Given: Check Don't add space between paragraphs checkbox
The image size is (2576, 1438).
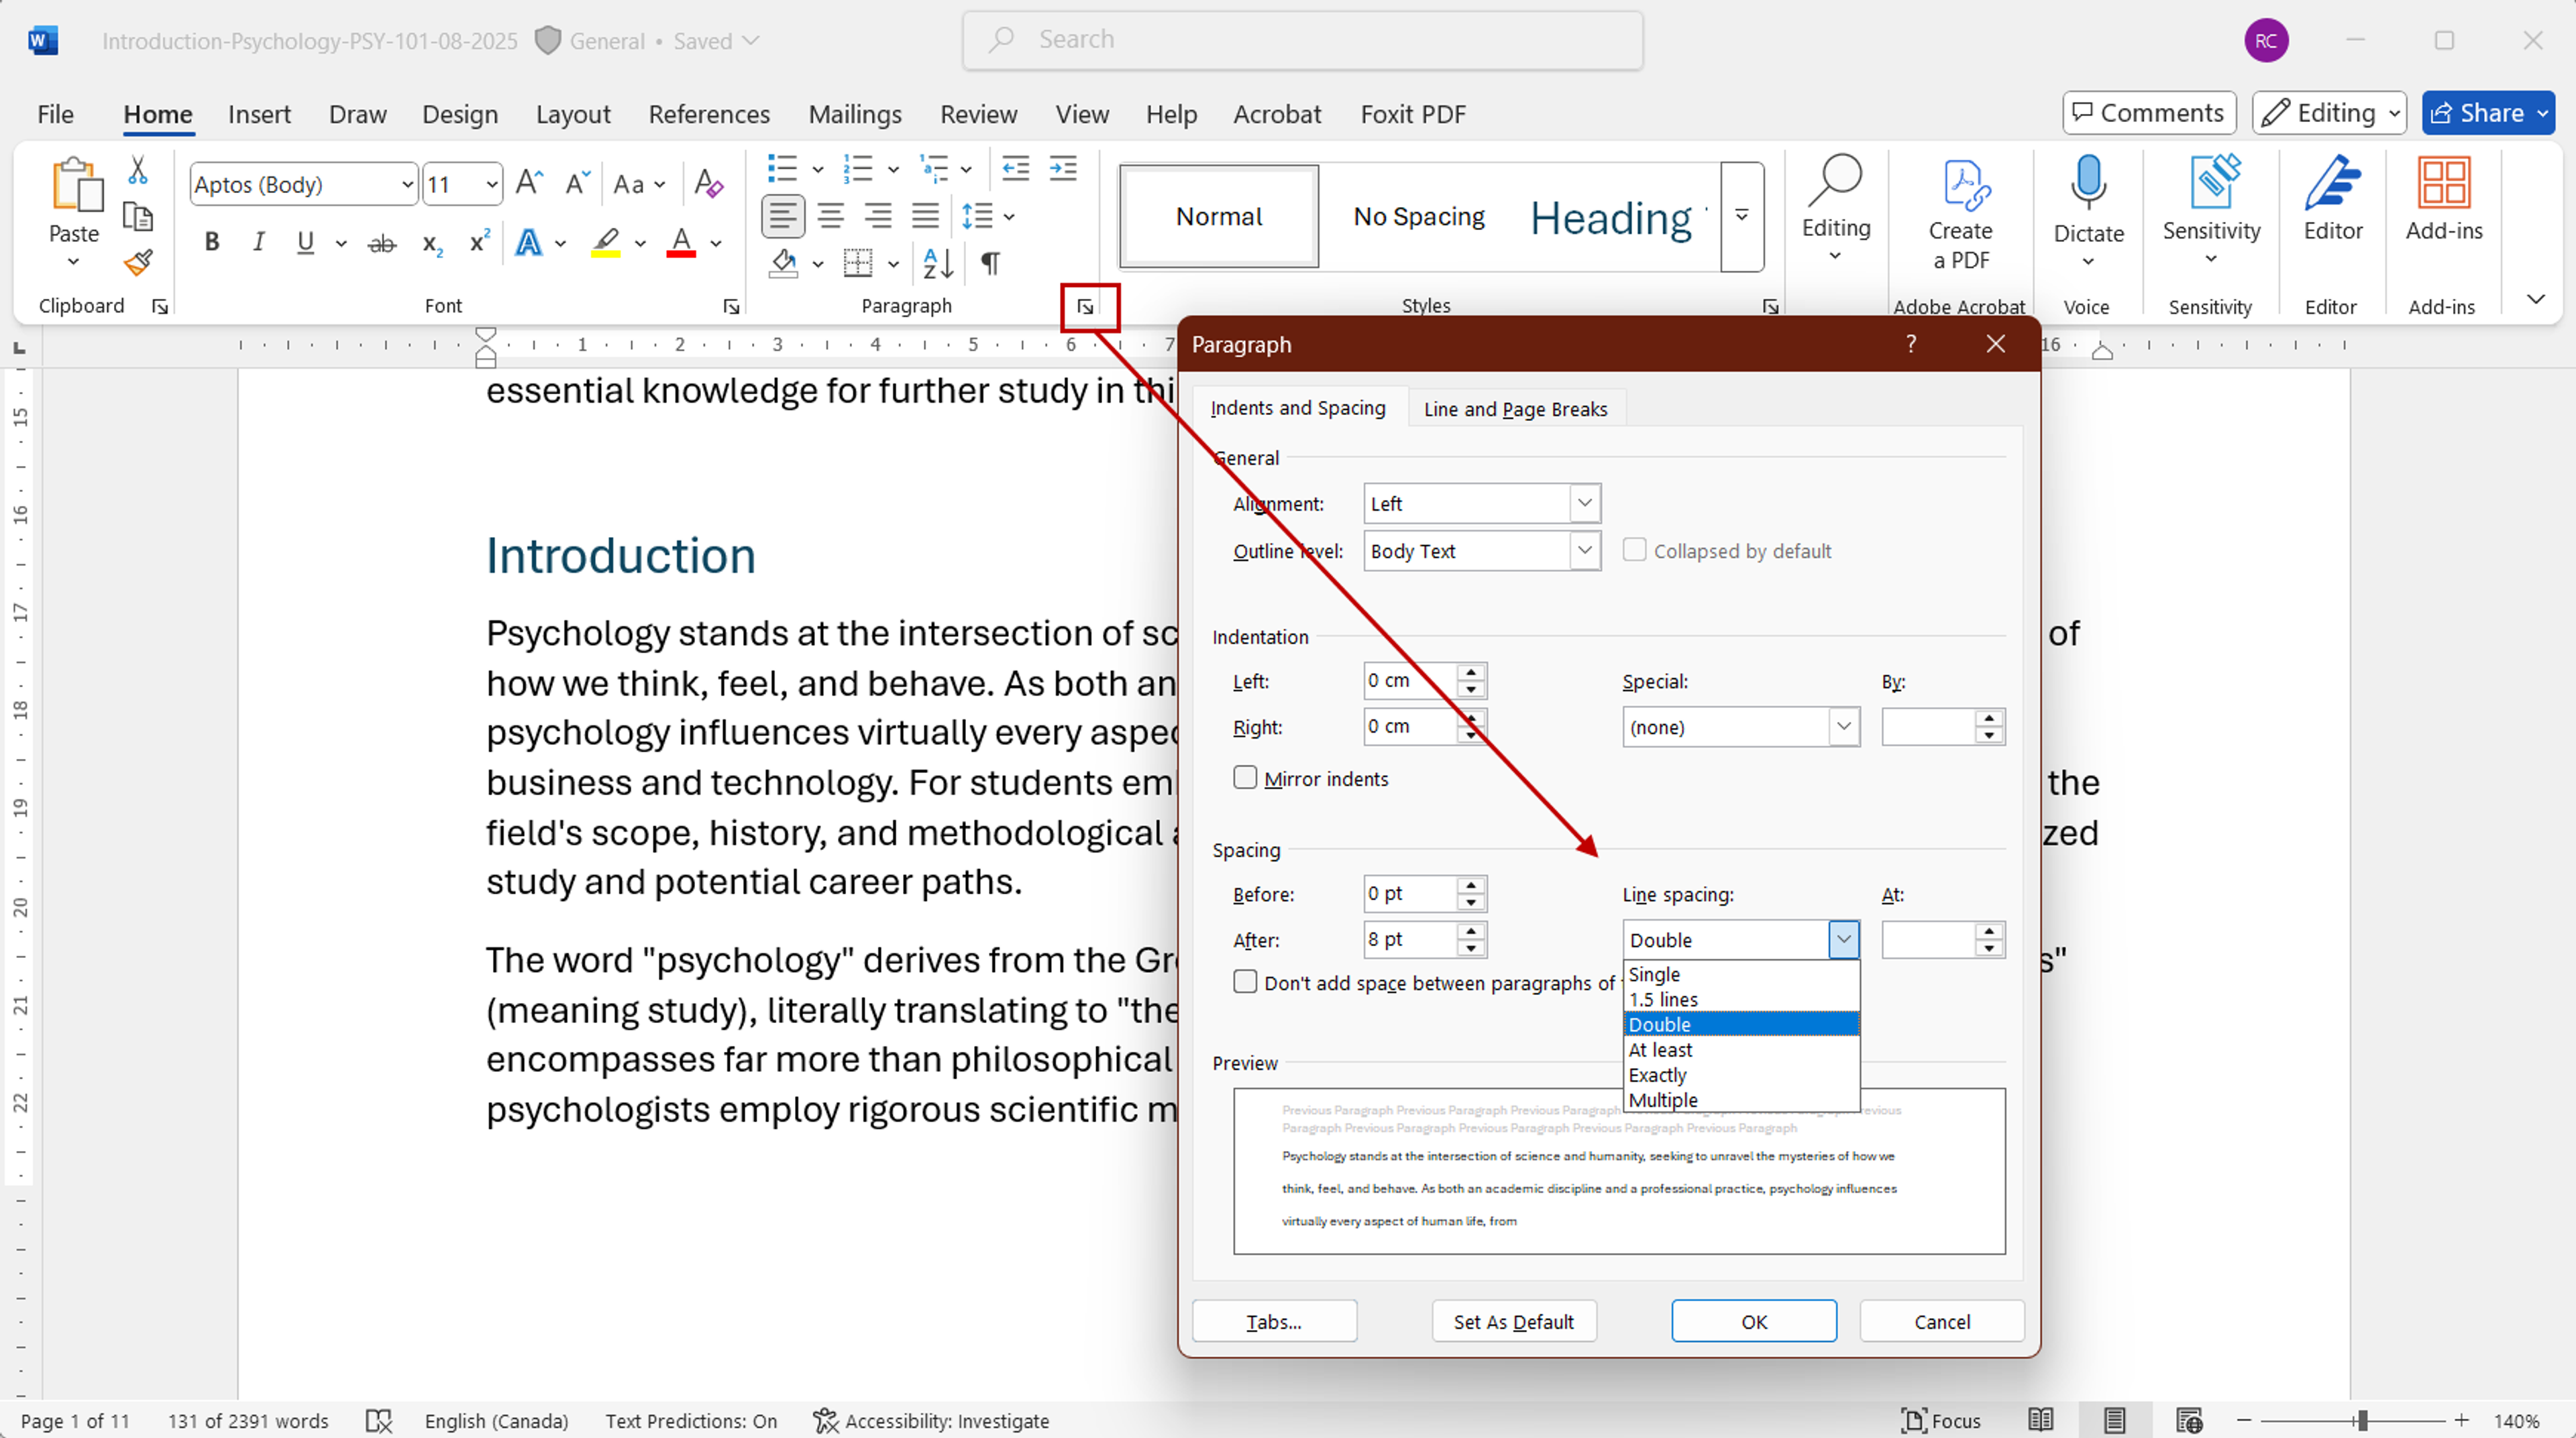Looking at the screenshot, I should (1245, 981).
